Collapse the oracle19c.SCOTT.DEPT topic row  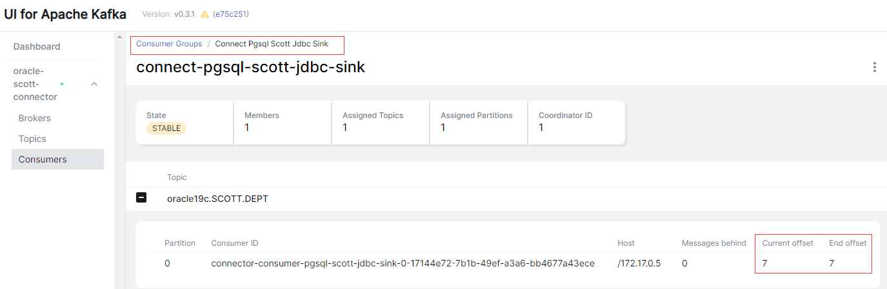point(141,198)
